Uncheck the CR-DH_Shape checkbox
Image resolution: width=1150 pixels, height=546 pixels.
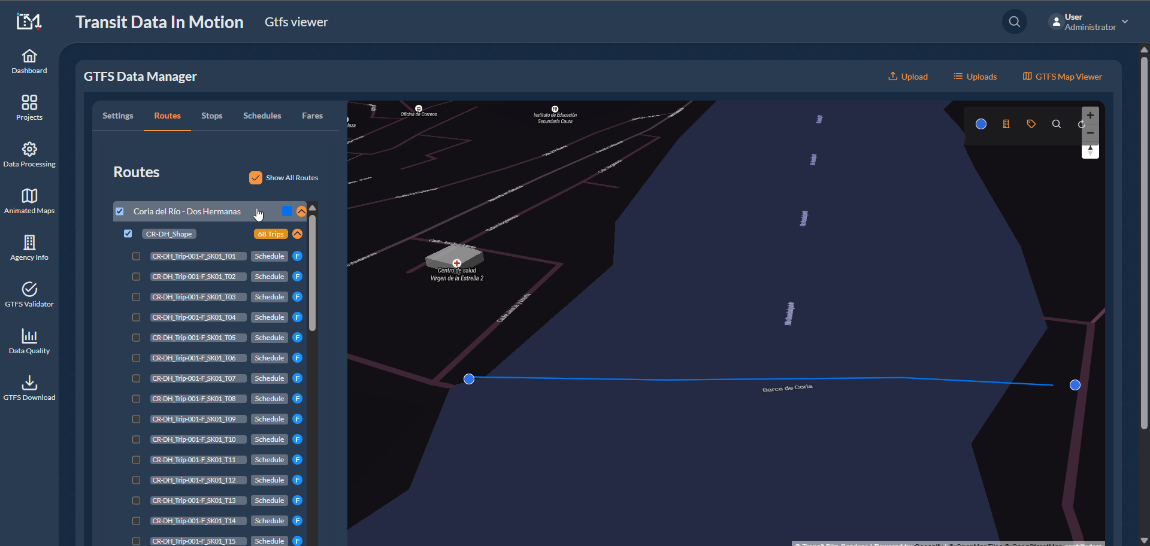(128, 233)
